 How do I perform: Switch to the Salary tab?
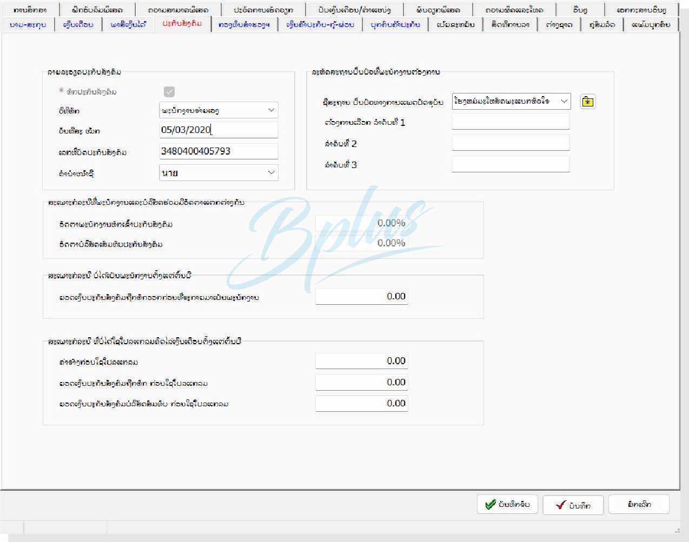[78, 24]
